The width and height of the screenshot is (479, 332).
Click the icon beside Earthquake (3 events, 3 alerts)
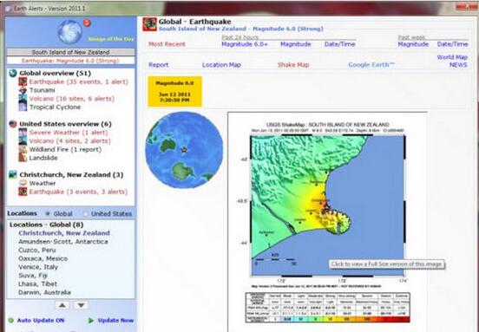coord(23,192)
